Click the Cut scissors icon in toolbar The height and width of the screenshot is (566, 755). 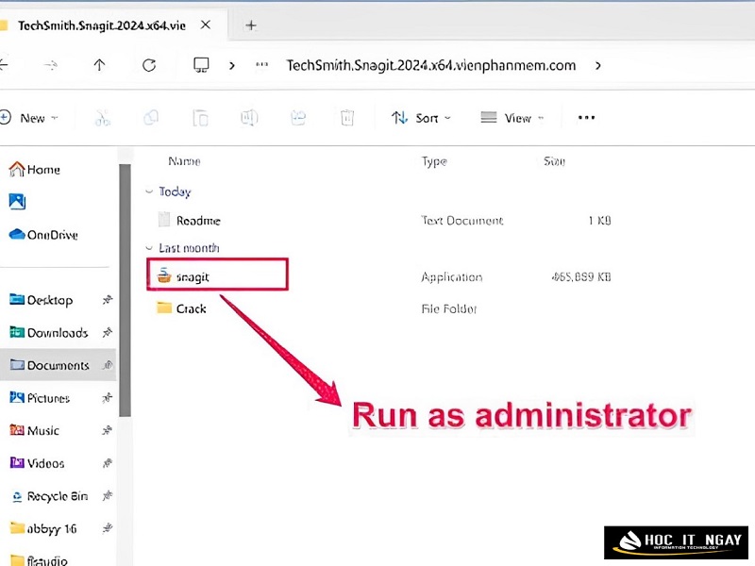[103, 117]
